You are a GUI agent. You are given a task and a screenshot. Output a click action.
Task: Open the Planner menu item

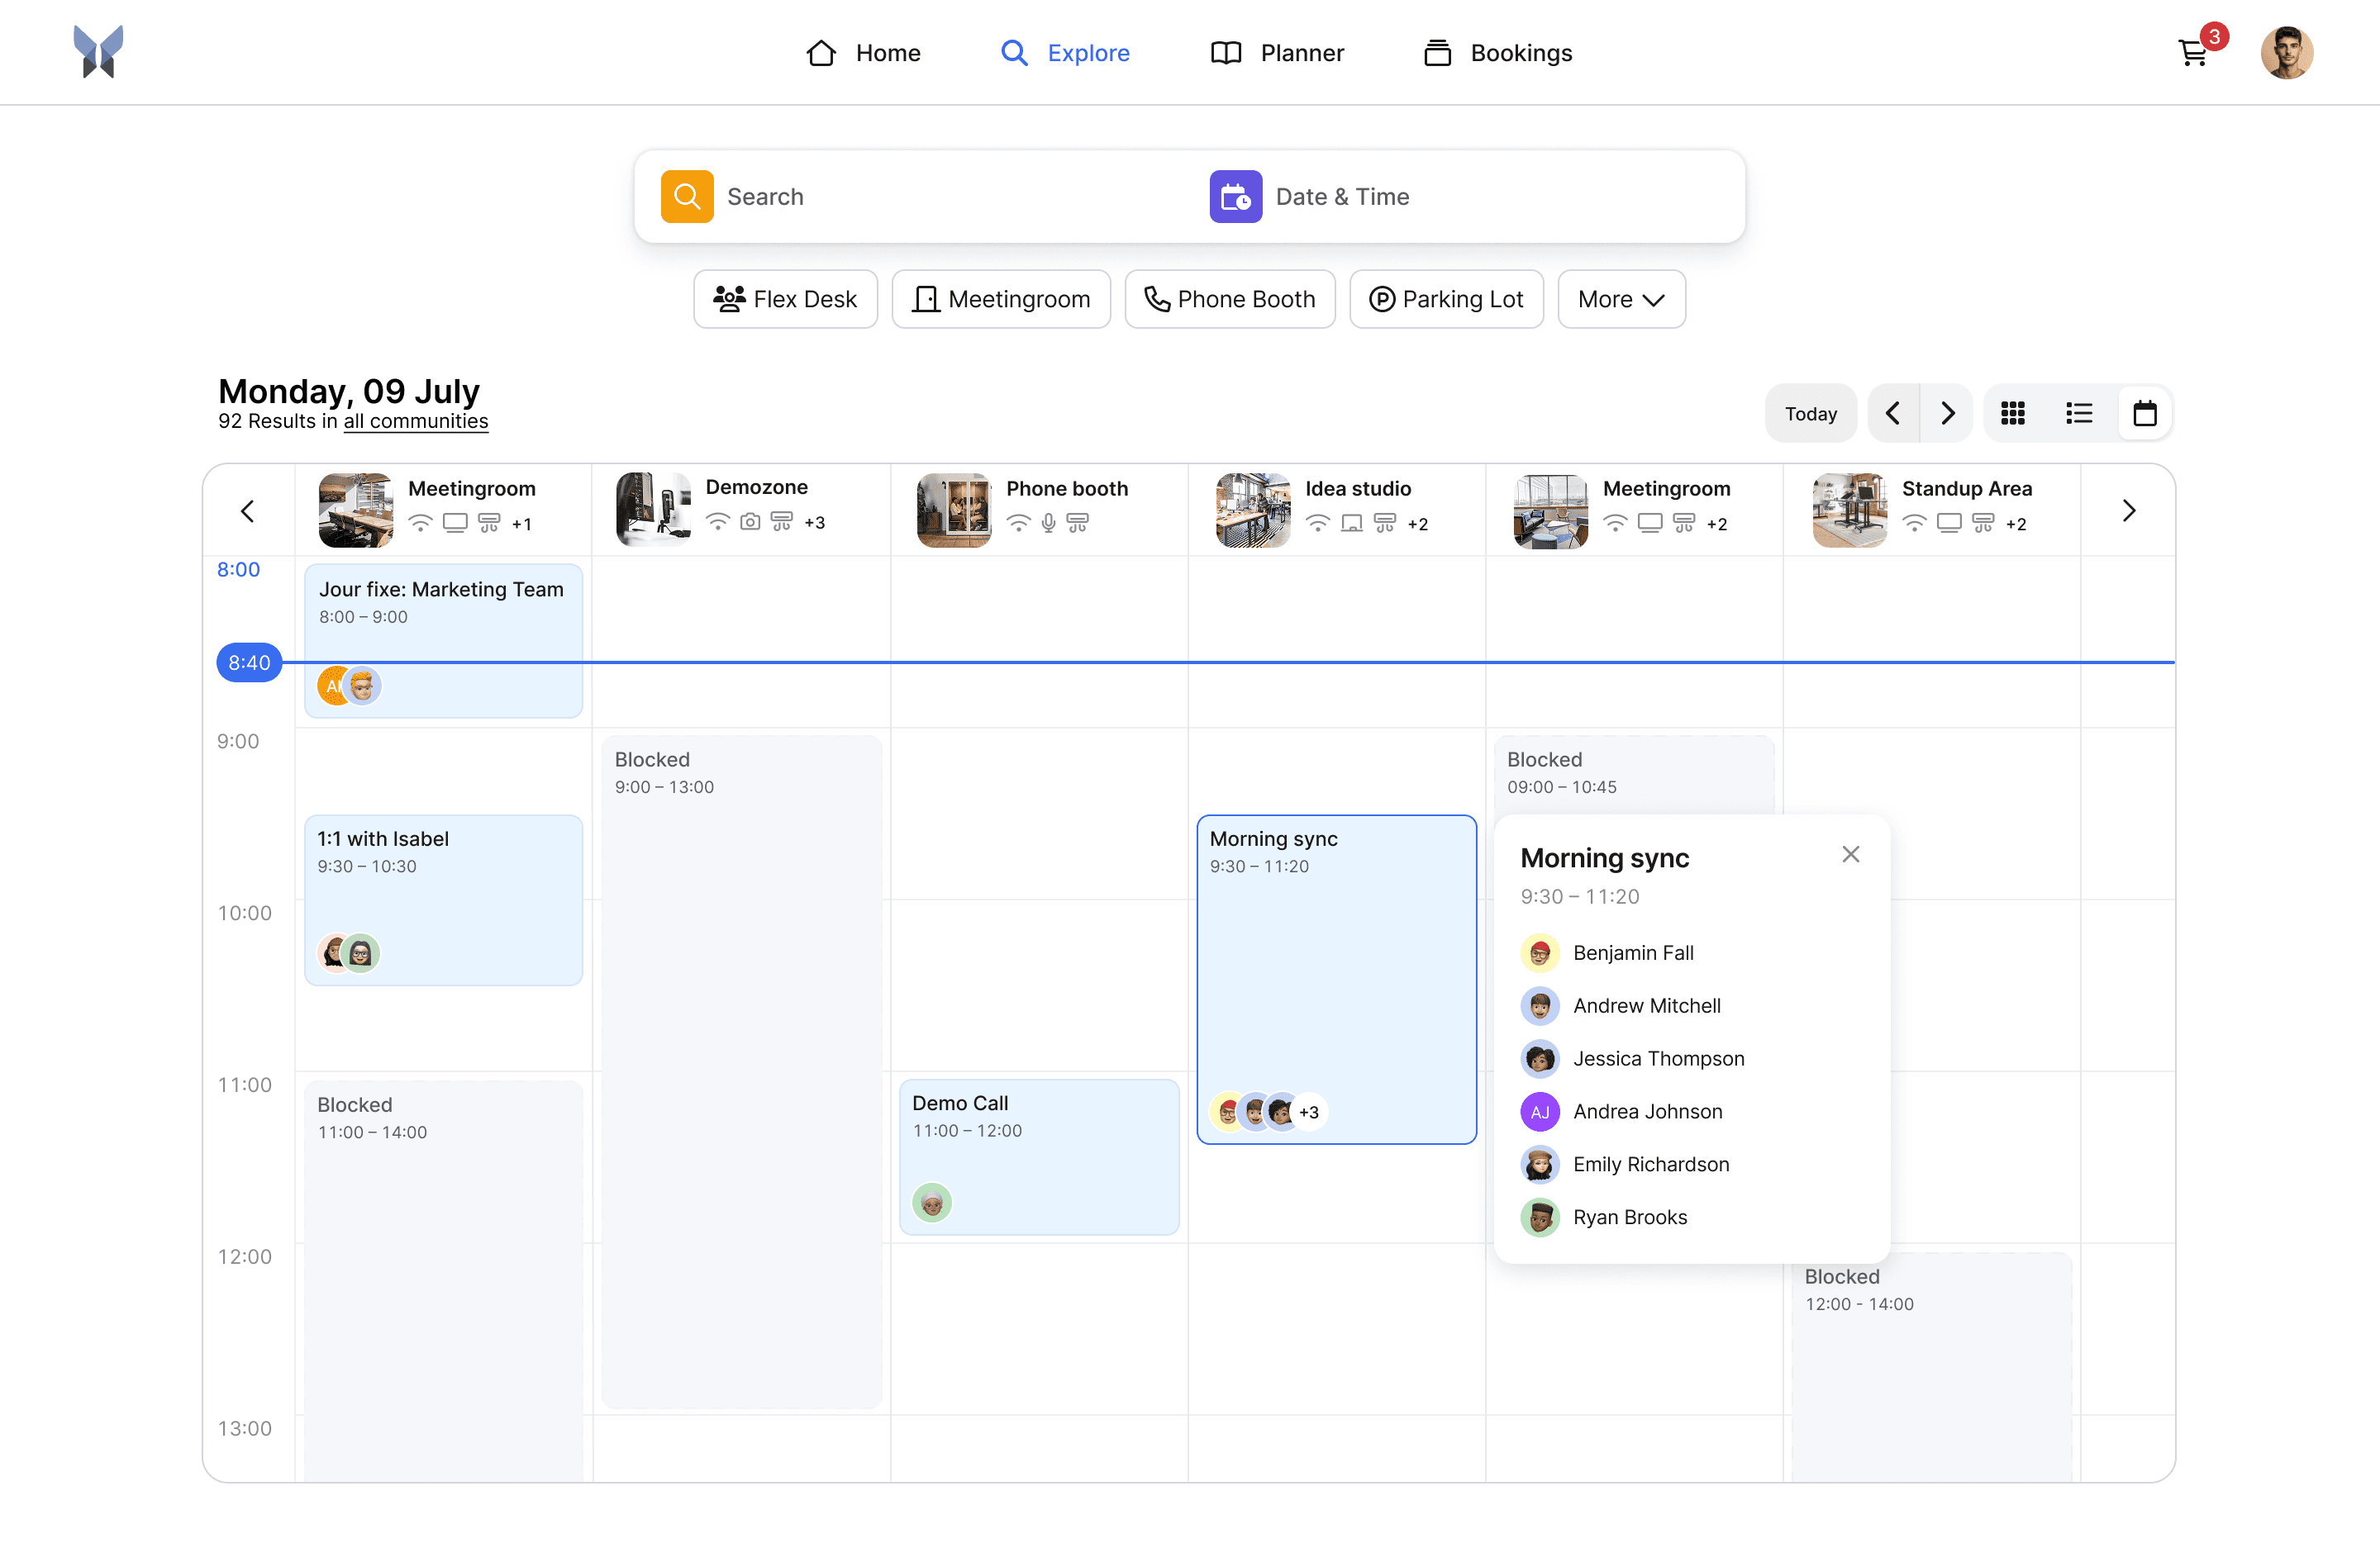click(x=1277, y=53)
